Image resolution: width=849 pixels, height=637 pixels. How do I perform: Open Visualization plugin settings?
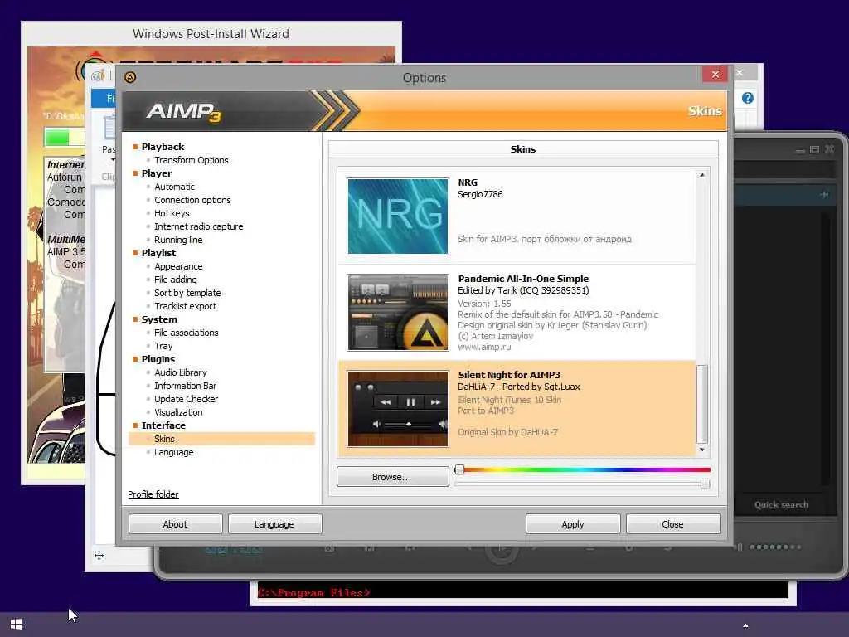click(x=178, y=412)
